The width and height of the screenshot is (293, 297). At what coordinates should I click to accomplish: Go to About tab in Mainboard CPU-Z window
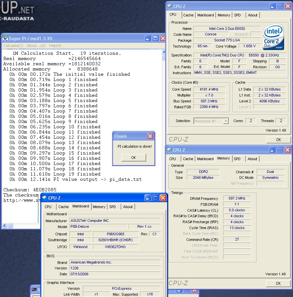[x=128, y=207]
